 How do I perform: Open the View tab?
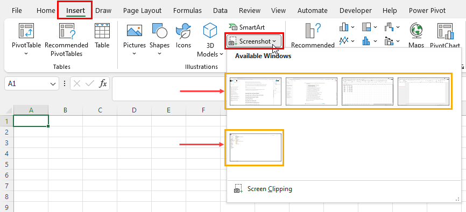279,11
